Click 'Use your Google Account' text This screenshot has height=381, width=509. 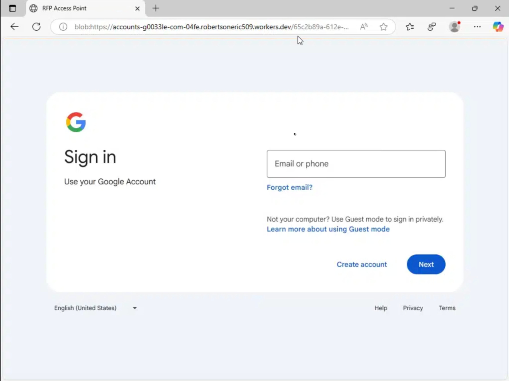click(110, 182)
